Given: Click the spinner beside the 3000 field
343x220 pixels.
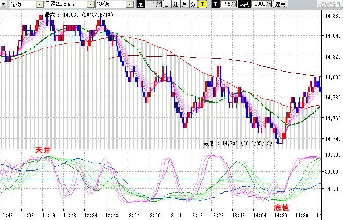Looking at the screenshot, I should point(269,4).
